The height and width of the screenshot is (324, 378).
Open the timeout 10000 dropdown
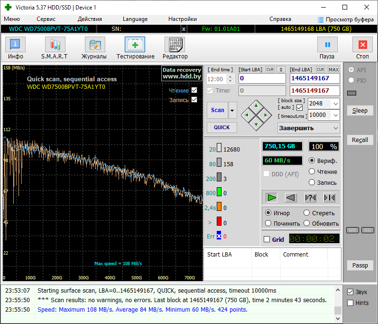pyautogui.click(x=335, y=115)
